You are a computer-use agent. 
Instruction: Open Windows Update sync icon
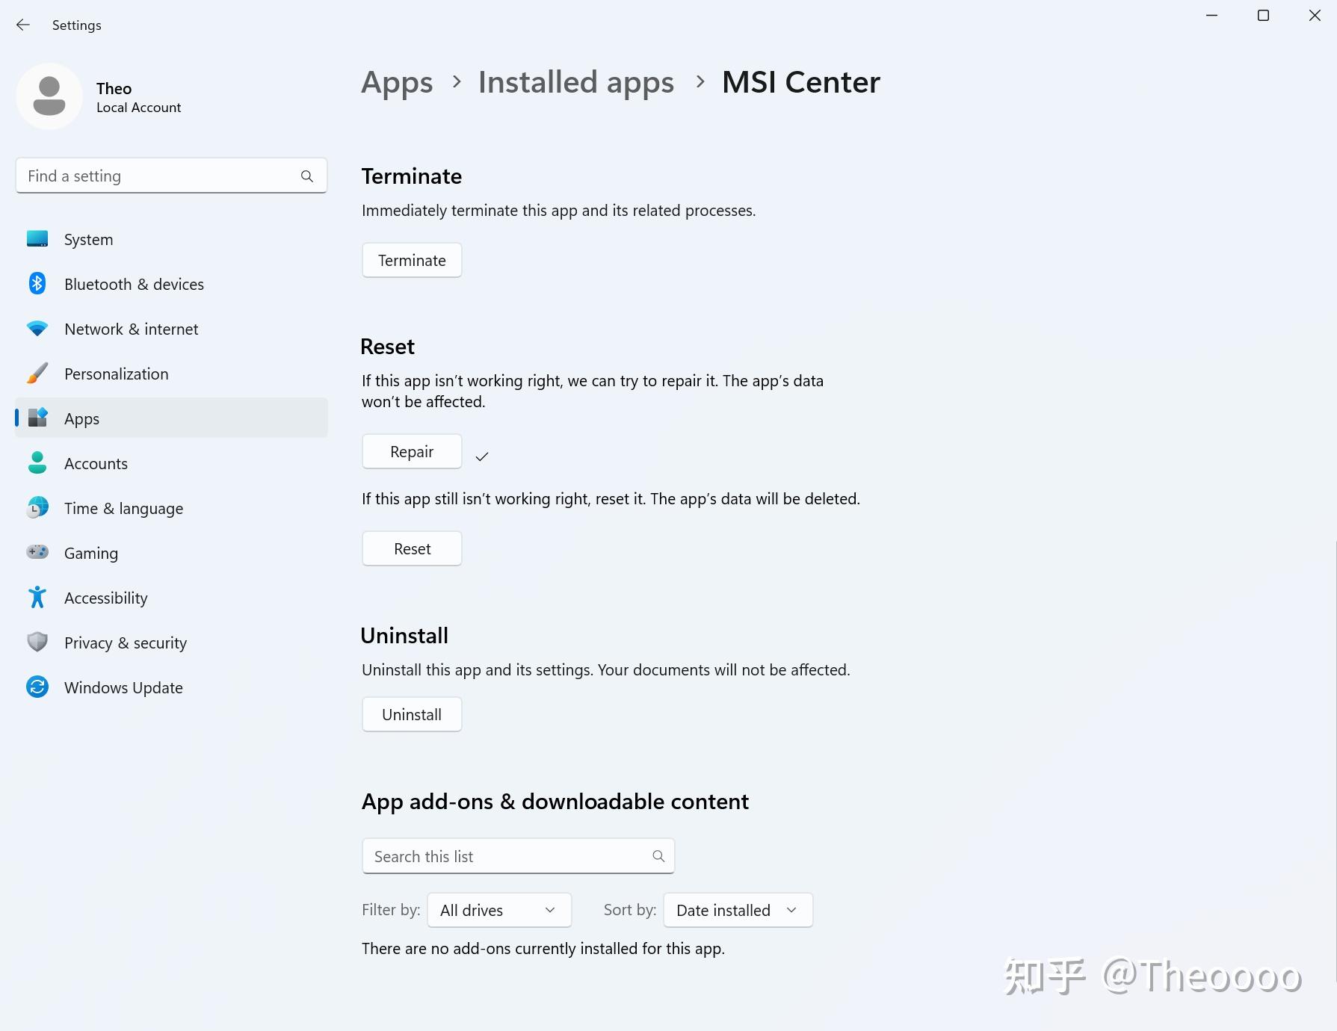point(37,687)
